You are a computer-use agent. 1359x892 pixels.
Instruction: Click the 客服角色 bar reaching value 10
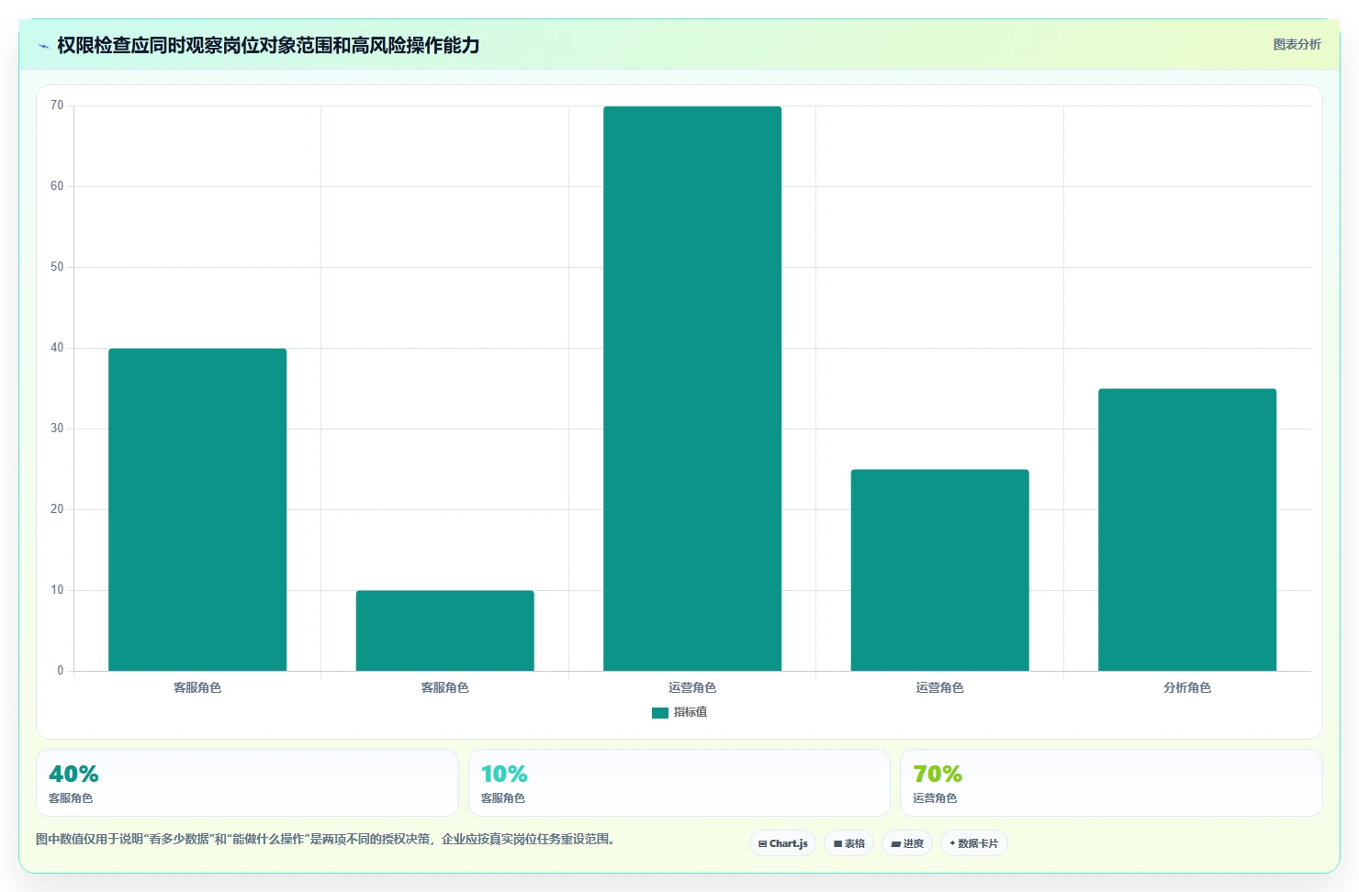click(x=445, y=630)
